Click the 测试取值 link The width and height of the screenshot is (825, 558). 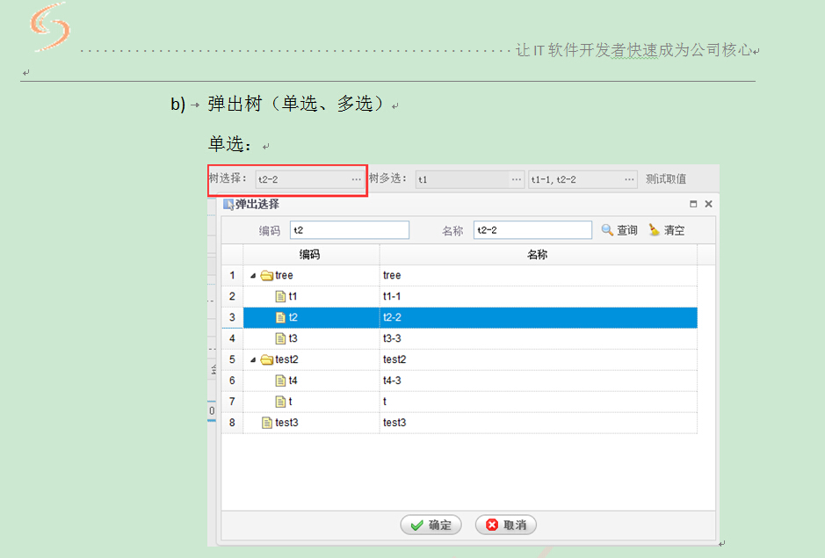(666, 179)
